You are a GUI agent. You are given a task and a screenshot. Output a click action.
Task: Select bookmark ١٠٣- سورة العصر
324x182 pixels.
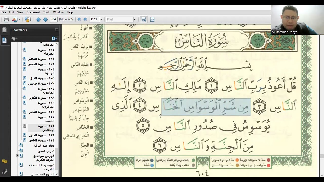pos(41,64)
